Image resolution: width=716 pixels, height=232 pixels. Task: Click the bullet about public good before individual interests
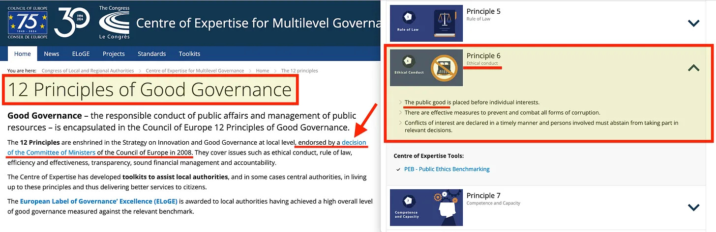click(472, 103)
